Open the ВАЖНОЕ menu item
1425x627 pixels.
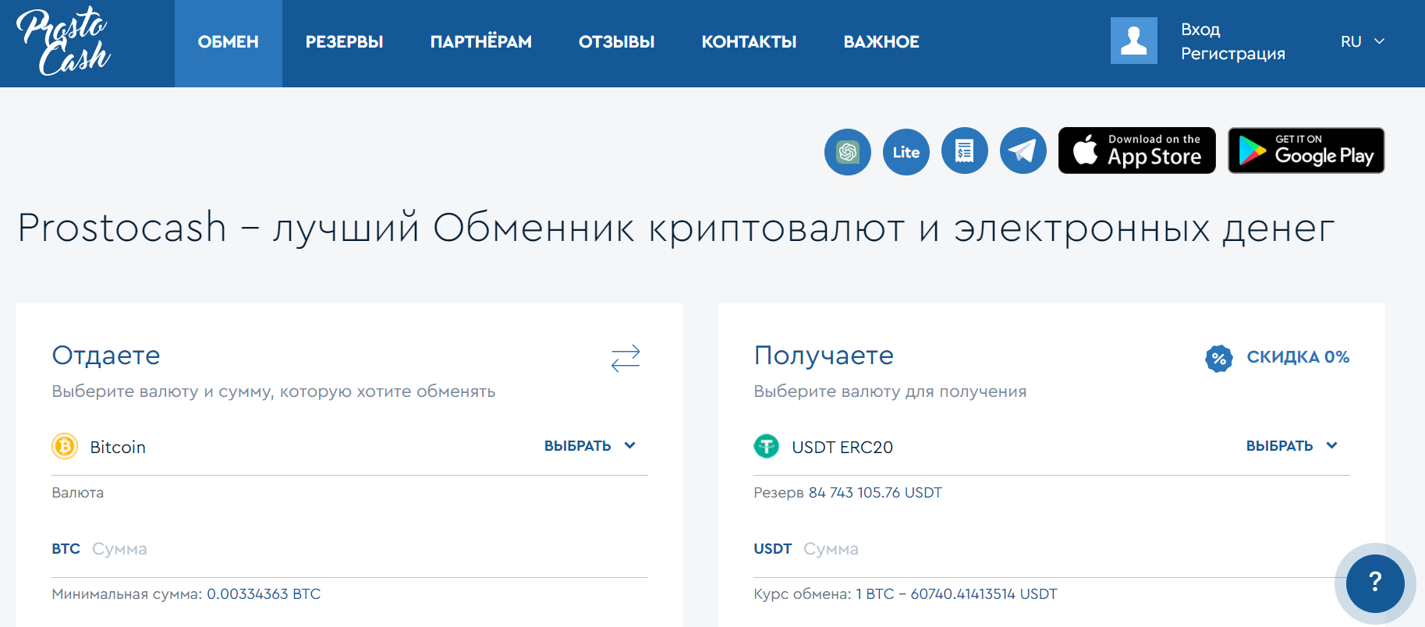[x=881, y=42]
